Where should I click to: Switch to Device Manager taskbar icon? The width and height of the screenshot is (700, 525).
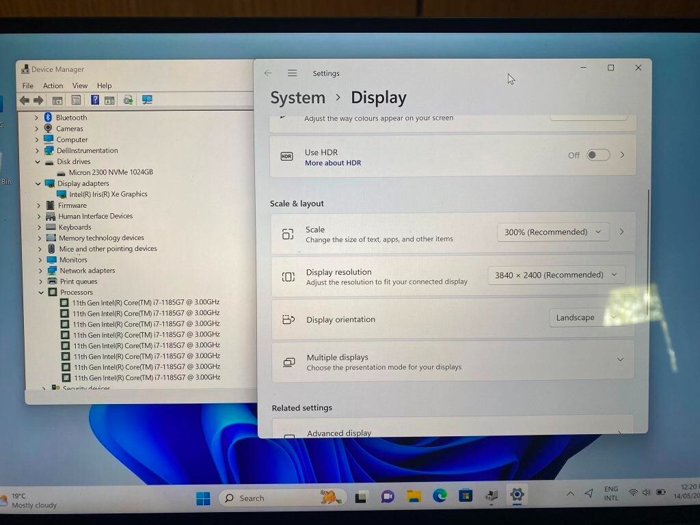(492, 496)
